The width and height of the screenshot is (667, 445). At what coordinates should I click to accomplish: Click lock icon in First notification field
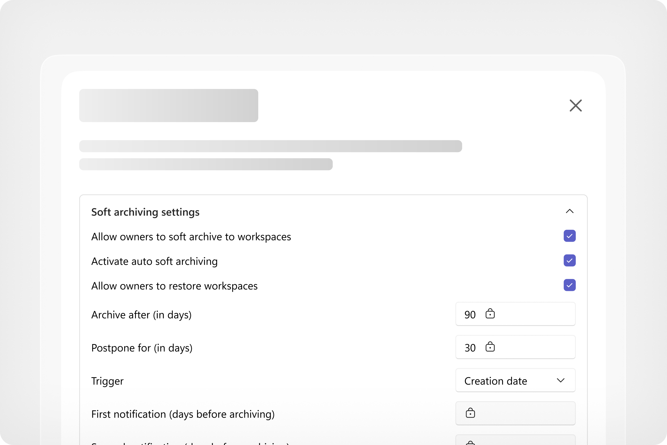tap(470, 413)
